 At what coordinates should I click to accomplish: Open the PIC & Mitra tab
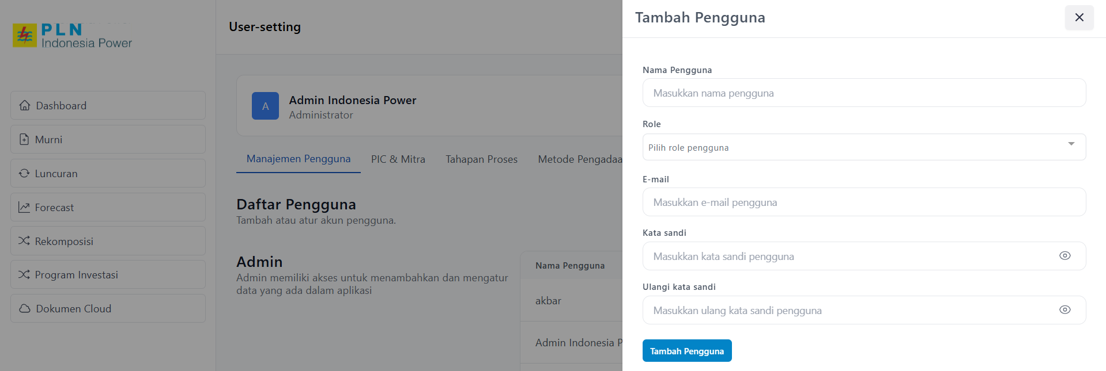pyautogui.click(x=398, y=159)
